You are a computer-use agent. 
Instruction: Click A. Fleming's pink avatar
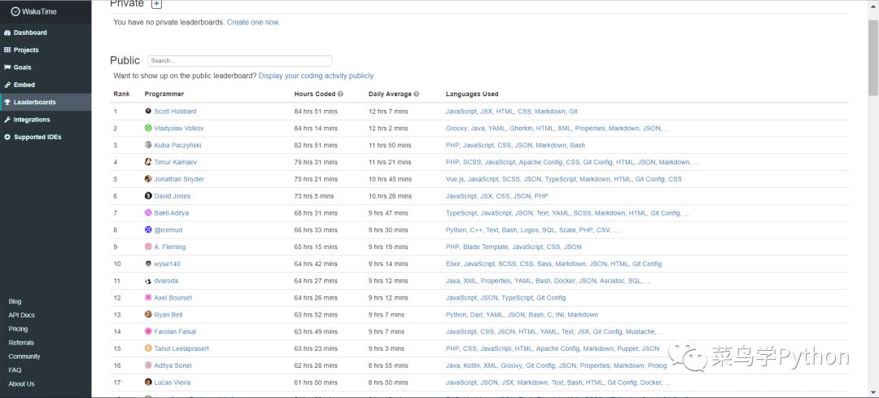(148, 246)
